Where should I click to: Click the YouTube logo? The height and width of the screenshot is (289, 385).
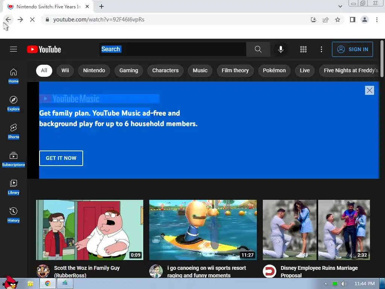[x=44, y=49]
